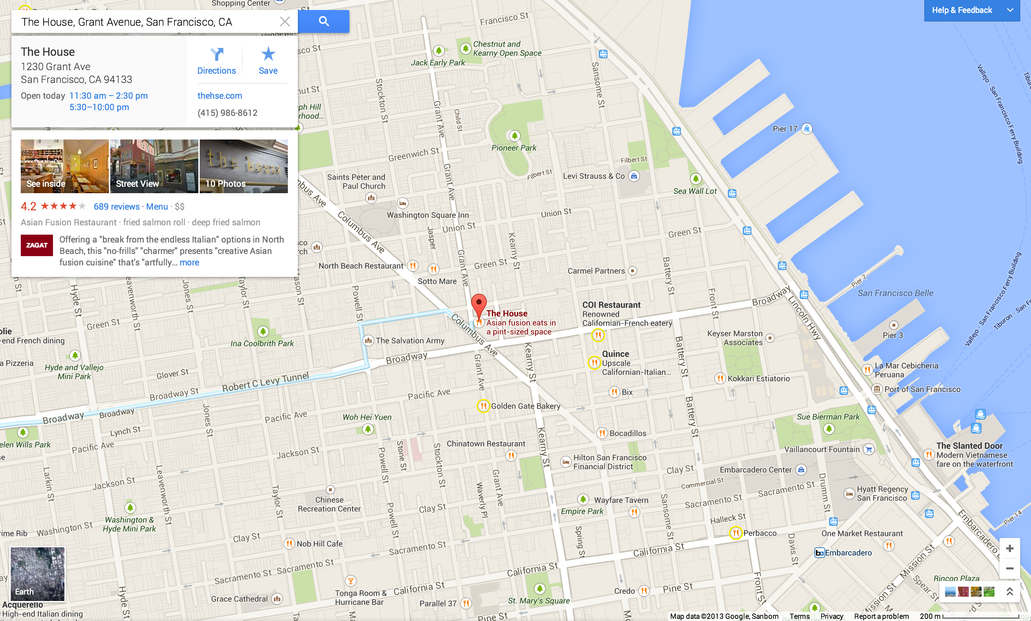The image size is (1031, 621).
Task: Select the COI Restaurant map icon
Action: (598, 335)
